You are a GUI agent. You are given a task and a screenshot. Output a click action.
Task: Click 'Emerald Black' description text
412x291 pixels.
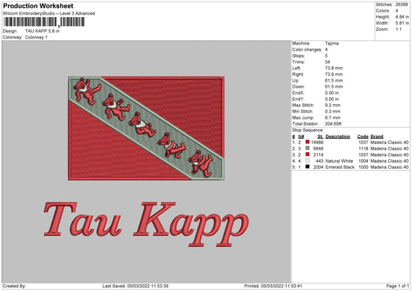[x=340, y=167]
